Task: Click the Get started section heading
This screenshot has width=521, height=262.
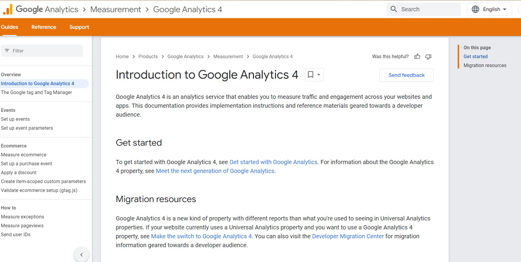Action: [139, 143]
